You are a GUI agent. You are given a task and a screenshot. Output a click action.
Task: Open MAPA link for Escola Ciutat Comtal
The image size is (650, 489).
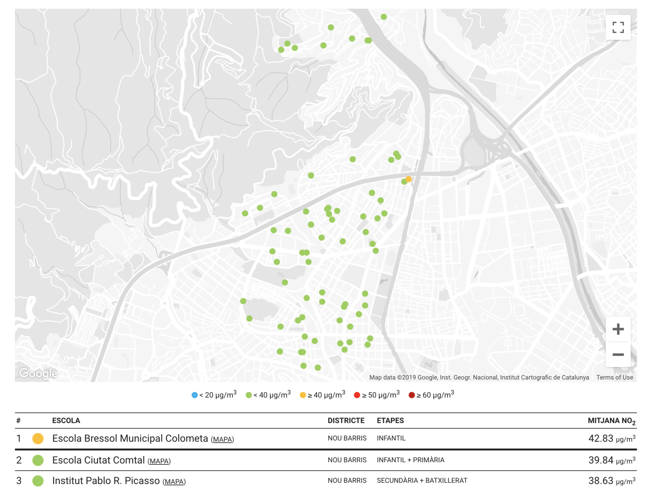159,461
